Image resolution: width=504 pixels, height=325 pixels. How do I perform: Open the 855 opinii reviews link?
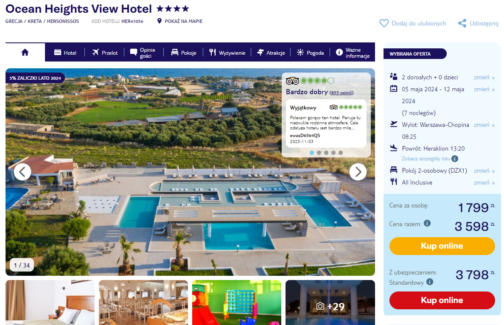[342, 92]
